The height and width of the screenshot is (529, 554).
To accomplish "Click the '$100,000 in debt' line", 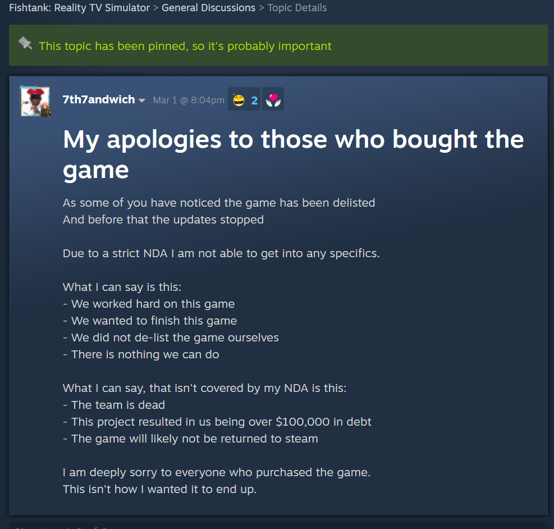I will tap(217, 422).
